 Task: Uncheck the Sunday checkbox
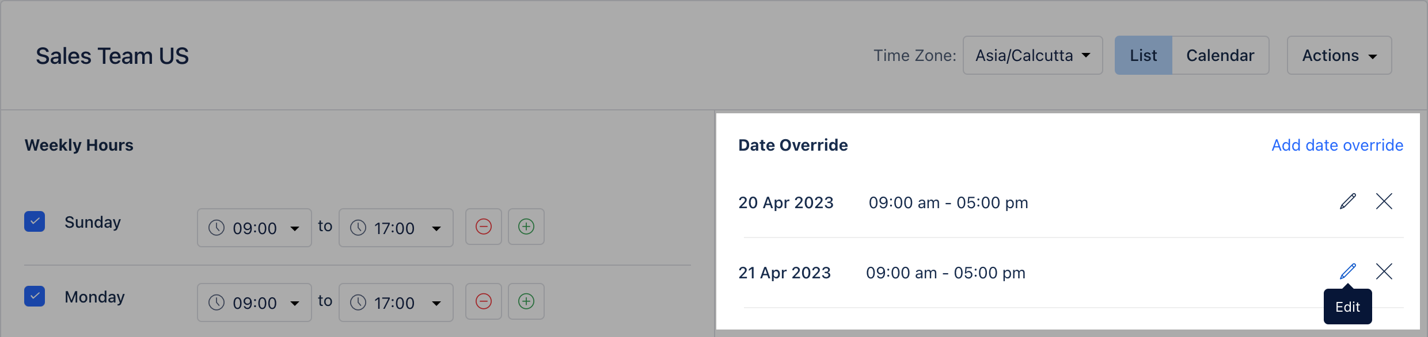(x=35, y=221)
